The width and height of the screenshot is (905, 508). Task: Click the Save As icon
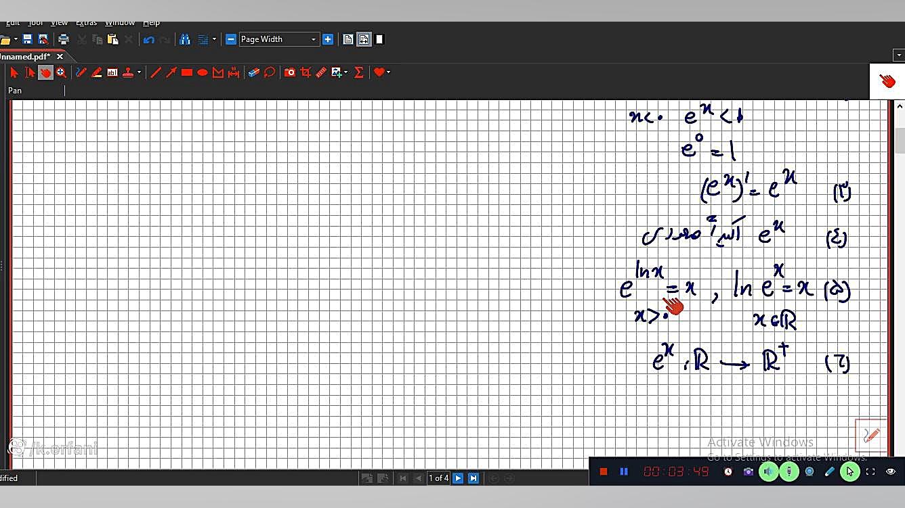coord(43,39)
